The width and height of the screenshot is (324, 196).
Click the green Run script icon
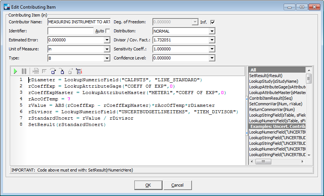pyautogui.click(x=15, y=71)
